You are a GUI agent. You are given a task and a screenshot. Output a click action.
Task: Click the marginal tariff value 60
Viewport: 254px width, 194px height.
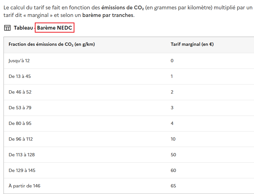173,170
